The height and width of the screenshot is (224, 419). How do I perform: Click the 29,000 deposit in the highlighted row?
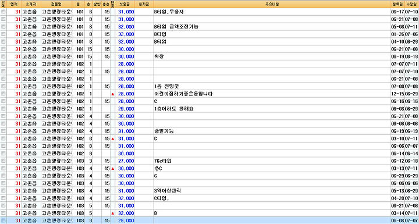(126, 221)
